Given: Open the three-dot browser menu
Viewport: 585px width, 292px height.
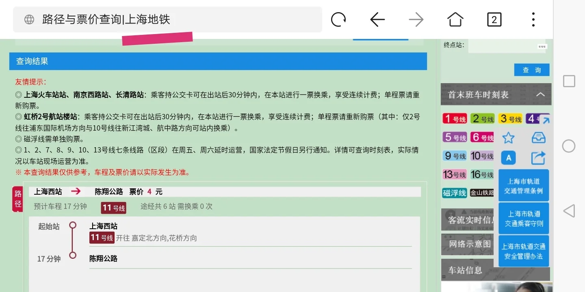Looking at the screenshot, I should click(533, 19).
